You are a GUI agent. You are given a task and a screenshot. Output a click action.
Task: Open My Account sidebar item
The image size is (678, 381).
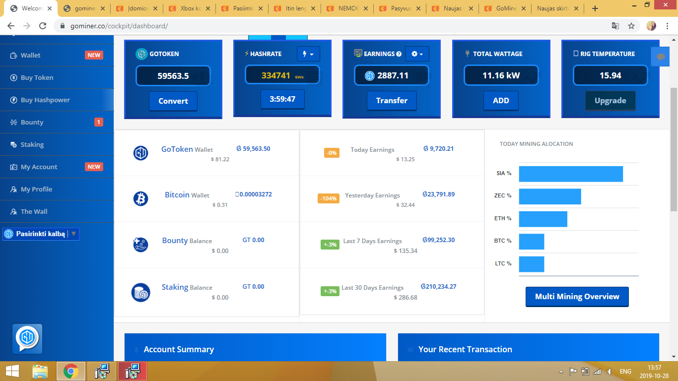(x=57, y=167)
